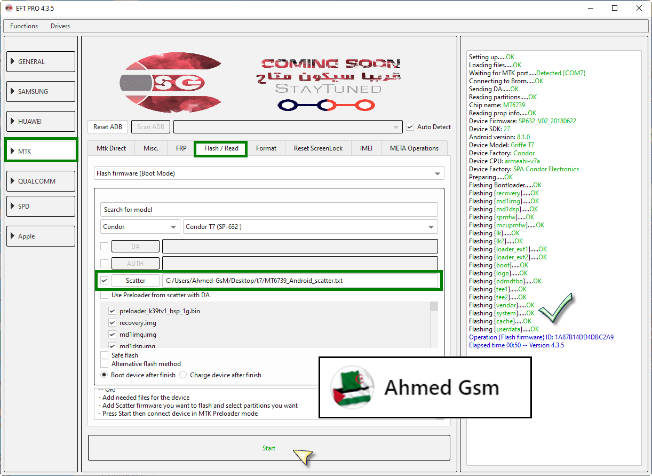
Task: Click the EFT PRO app icon in title bar
Action: coord(9,8)
